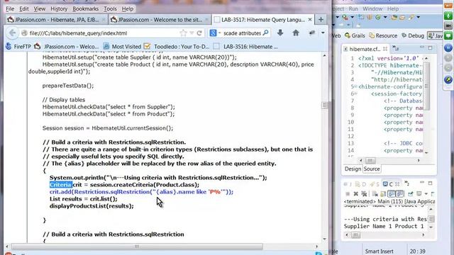Open the Tools menu
The width and height of the screenshot is (454, 255).
pos(110,8)
